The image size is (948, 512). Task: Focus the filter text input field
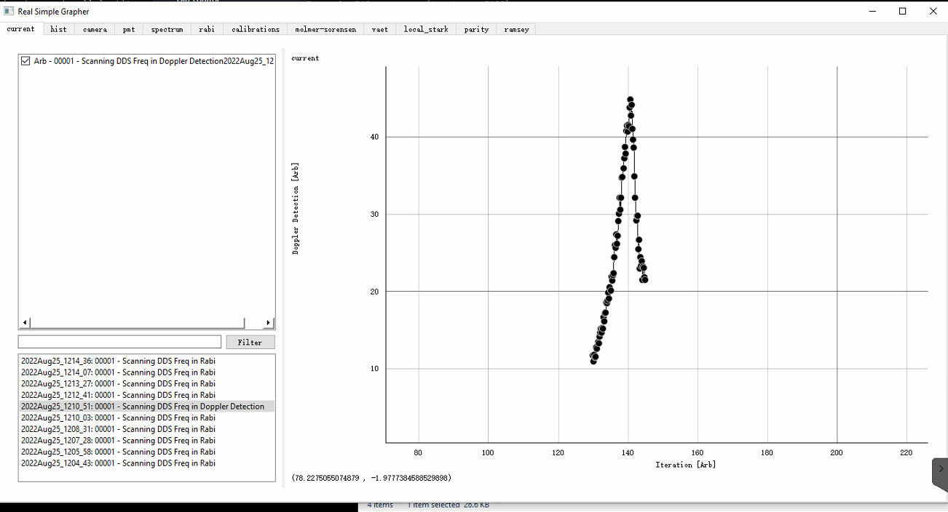coord(119,342)
